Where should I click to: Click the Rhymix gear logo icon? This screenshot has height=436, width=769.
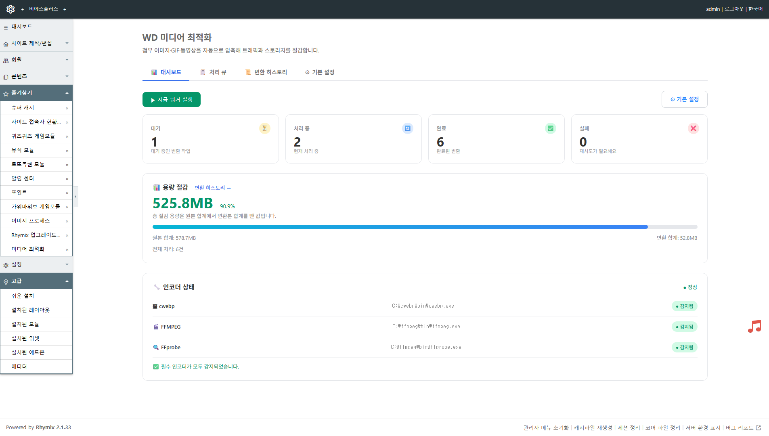(x=10, y=9)
